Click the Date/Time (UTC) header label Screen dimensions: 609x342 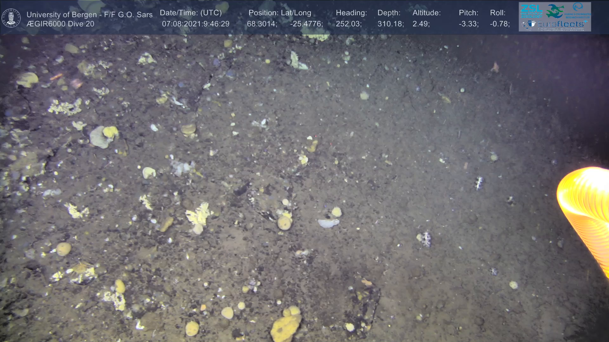[x=191, y=13]
